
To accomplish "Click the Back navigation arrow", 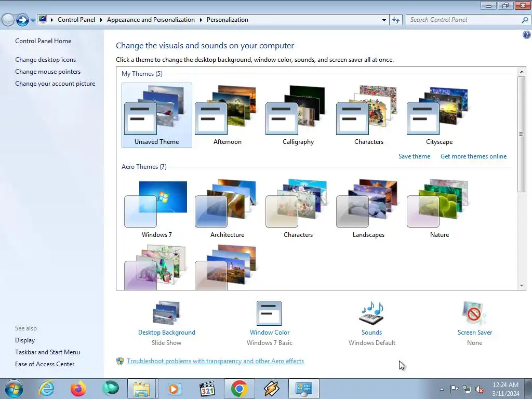I will coord(8,20).
